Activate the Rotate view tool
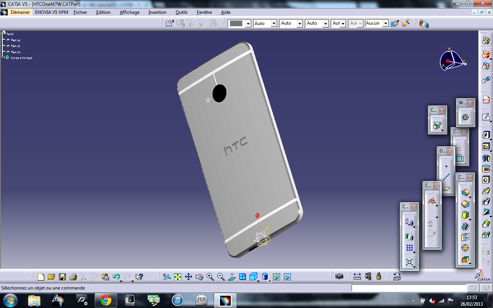493x308 pixels. coord(199,276)
